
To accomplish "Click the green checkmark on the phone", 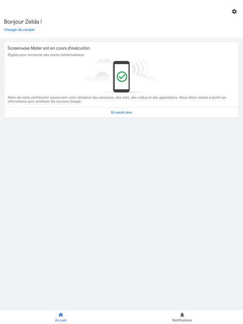I will (121, 77).
